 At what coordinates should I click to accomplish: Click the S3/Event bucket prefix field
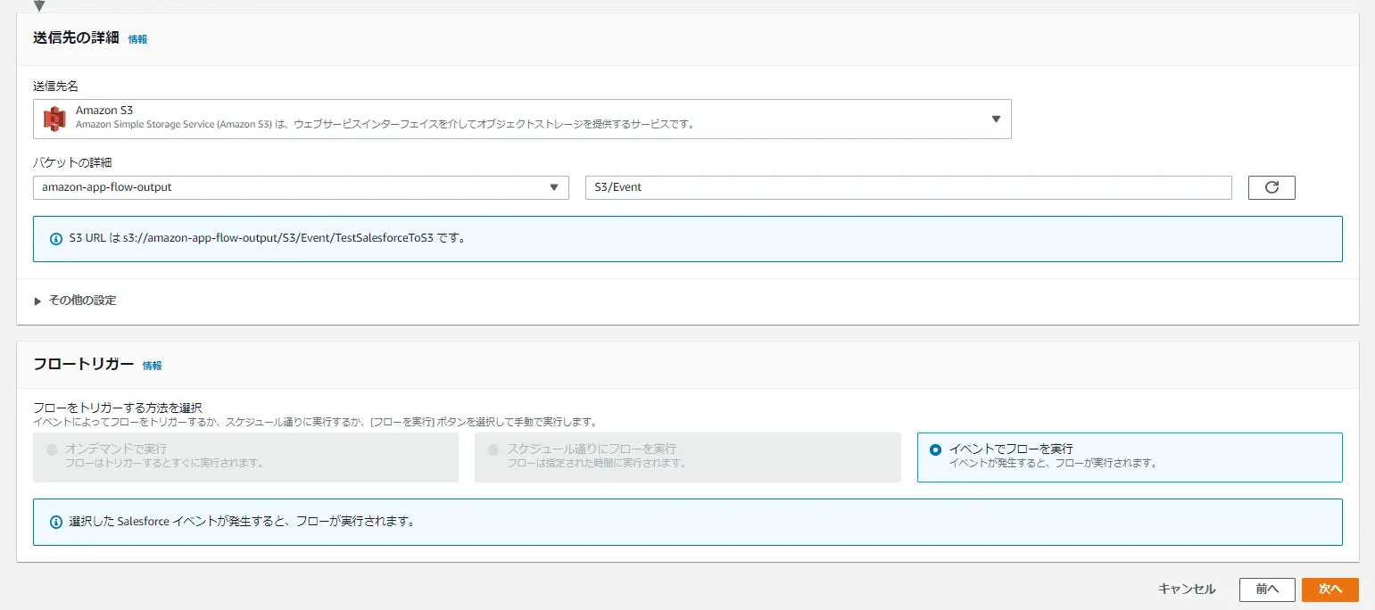point(908,187)
